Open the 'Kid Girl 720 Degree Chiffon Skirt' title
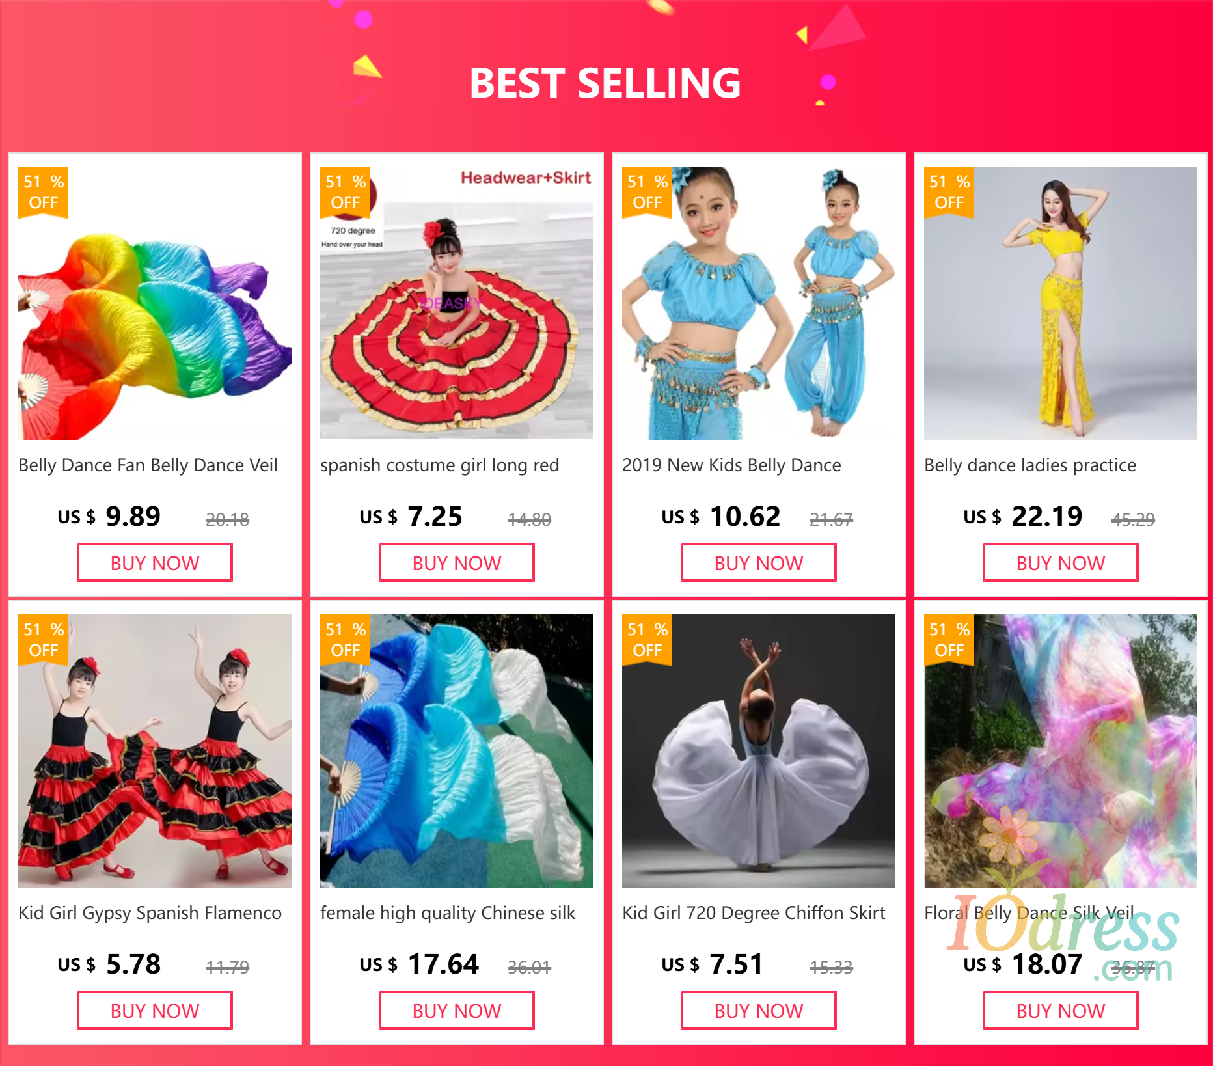 (754, 913)
